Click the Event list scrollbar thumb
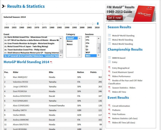 (x=61, y=51)
